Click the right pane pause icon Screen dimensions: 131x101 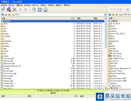(x=128, y=9)
